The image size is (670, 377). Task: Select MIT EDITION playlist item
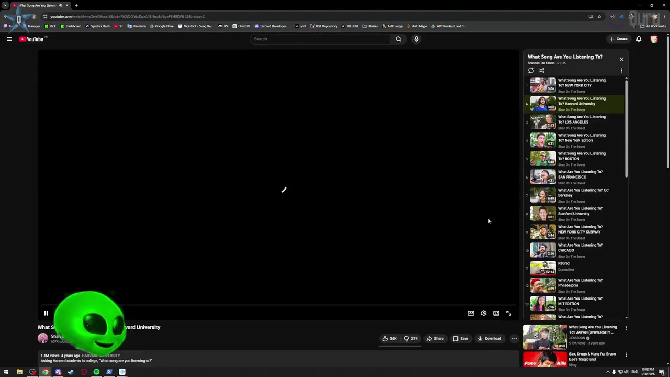[x=575, y=304]
